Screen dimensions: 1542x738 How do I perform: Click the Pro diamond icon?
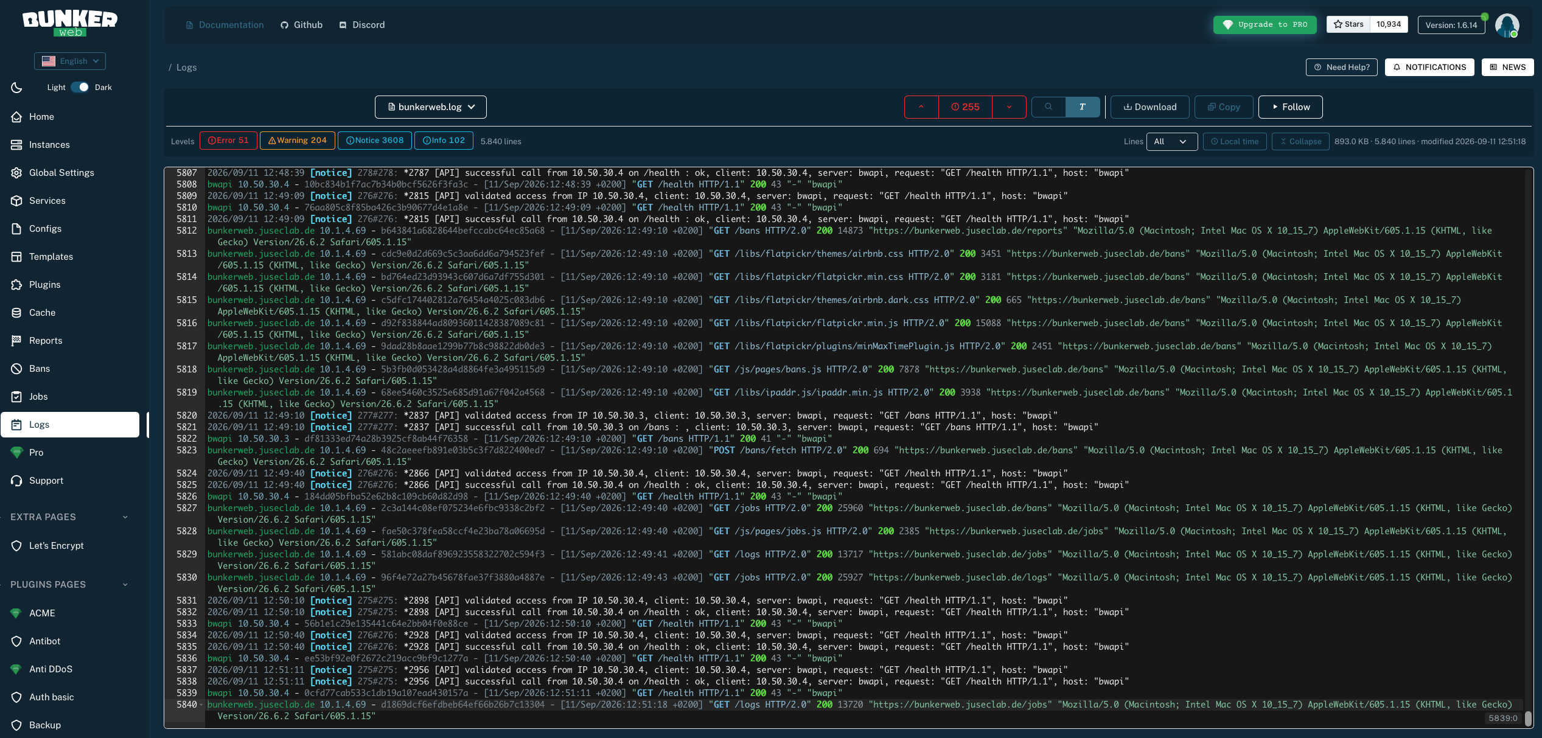click(x=16, y=453)
